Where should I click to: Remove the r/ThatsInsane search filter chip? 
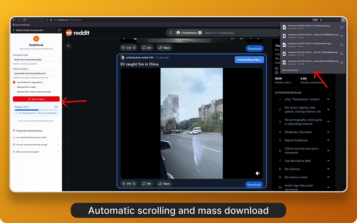click(200, 33)
